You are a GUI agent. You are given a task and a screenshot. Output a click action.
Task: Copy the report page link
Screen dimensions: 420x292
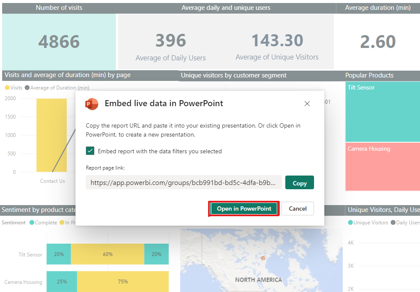click(x=299, y=183)
